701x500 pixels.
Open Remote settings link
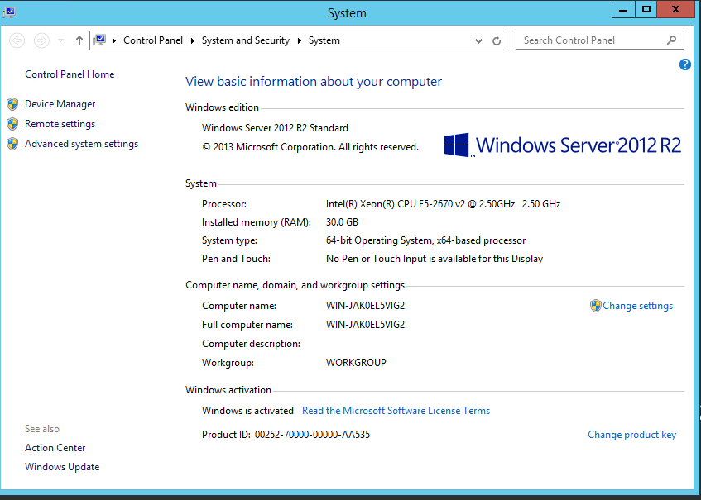point(60,124)
